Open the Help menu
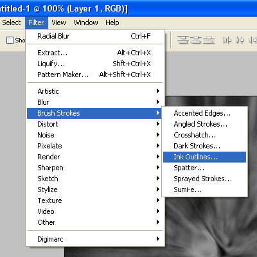This screenshot has height=257, width=257. tap(112, 22)
